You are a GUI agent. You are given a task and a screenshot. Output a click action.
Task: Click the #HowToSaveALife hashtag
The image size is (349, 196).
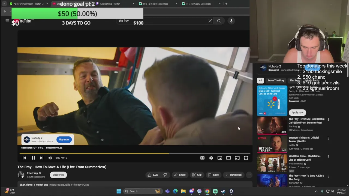pos(59,185)
